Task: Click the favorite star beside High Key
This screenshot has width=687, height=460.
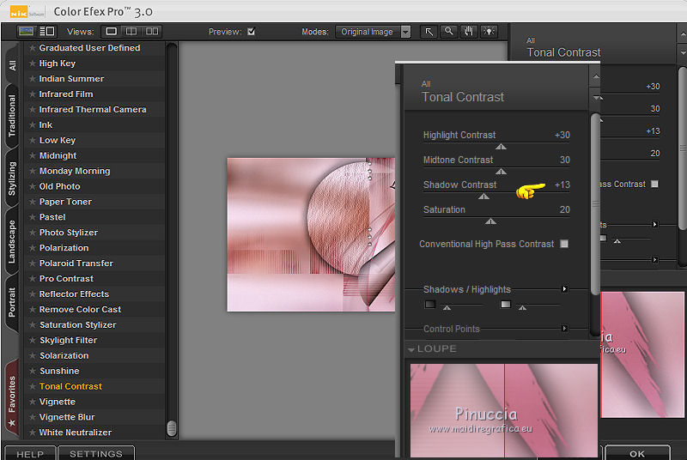Action: click(x=32, y=63)
